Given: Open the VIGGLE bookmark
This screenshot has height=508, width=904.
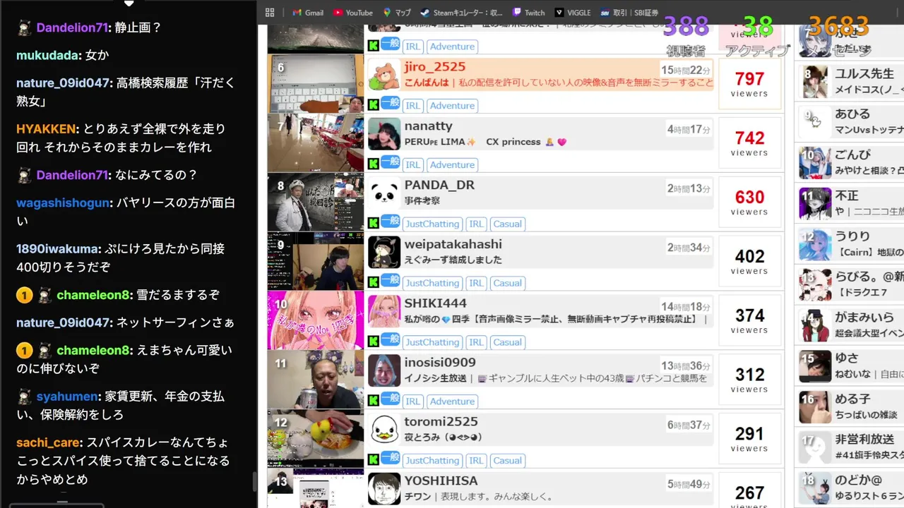Looking at the screenshot, I should tap(572, 13).
